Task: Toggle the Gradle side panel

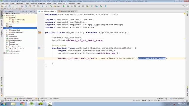Action: pos(187,14)
